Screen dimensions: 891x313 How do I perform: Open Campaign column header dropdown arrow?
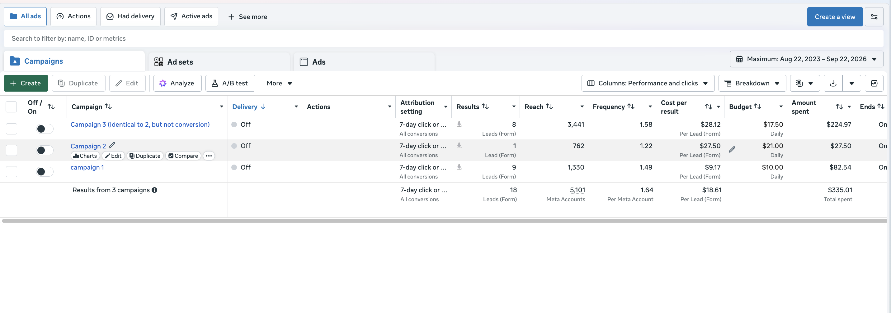tap(221, 107)
